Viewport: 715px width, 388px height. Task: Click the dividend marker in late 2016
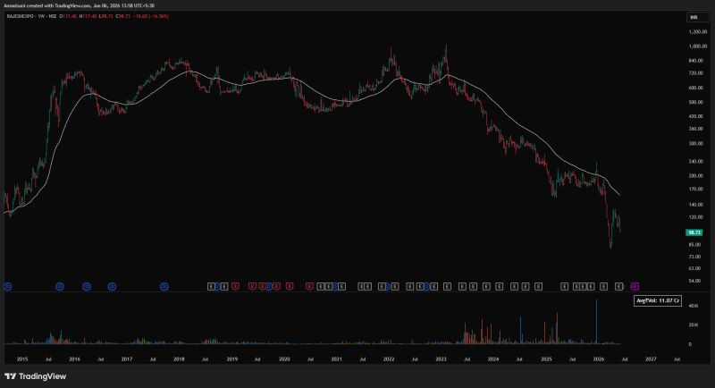click(113, 286)
